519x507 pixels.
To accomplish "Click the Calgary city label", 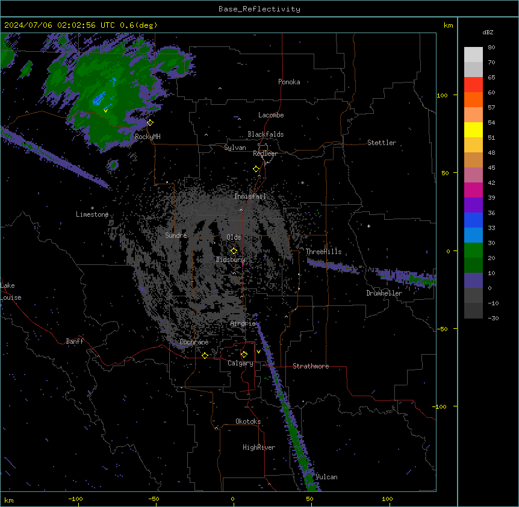I will pos(240,363).
